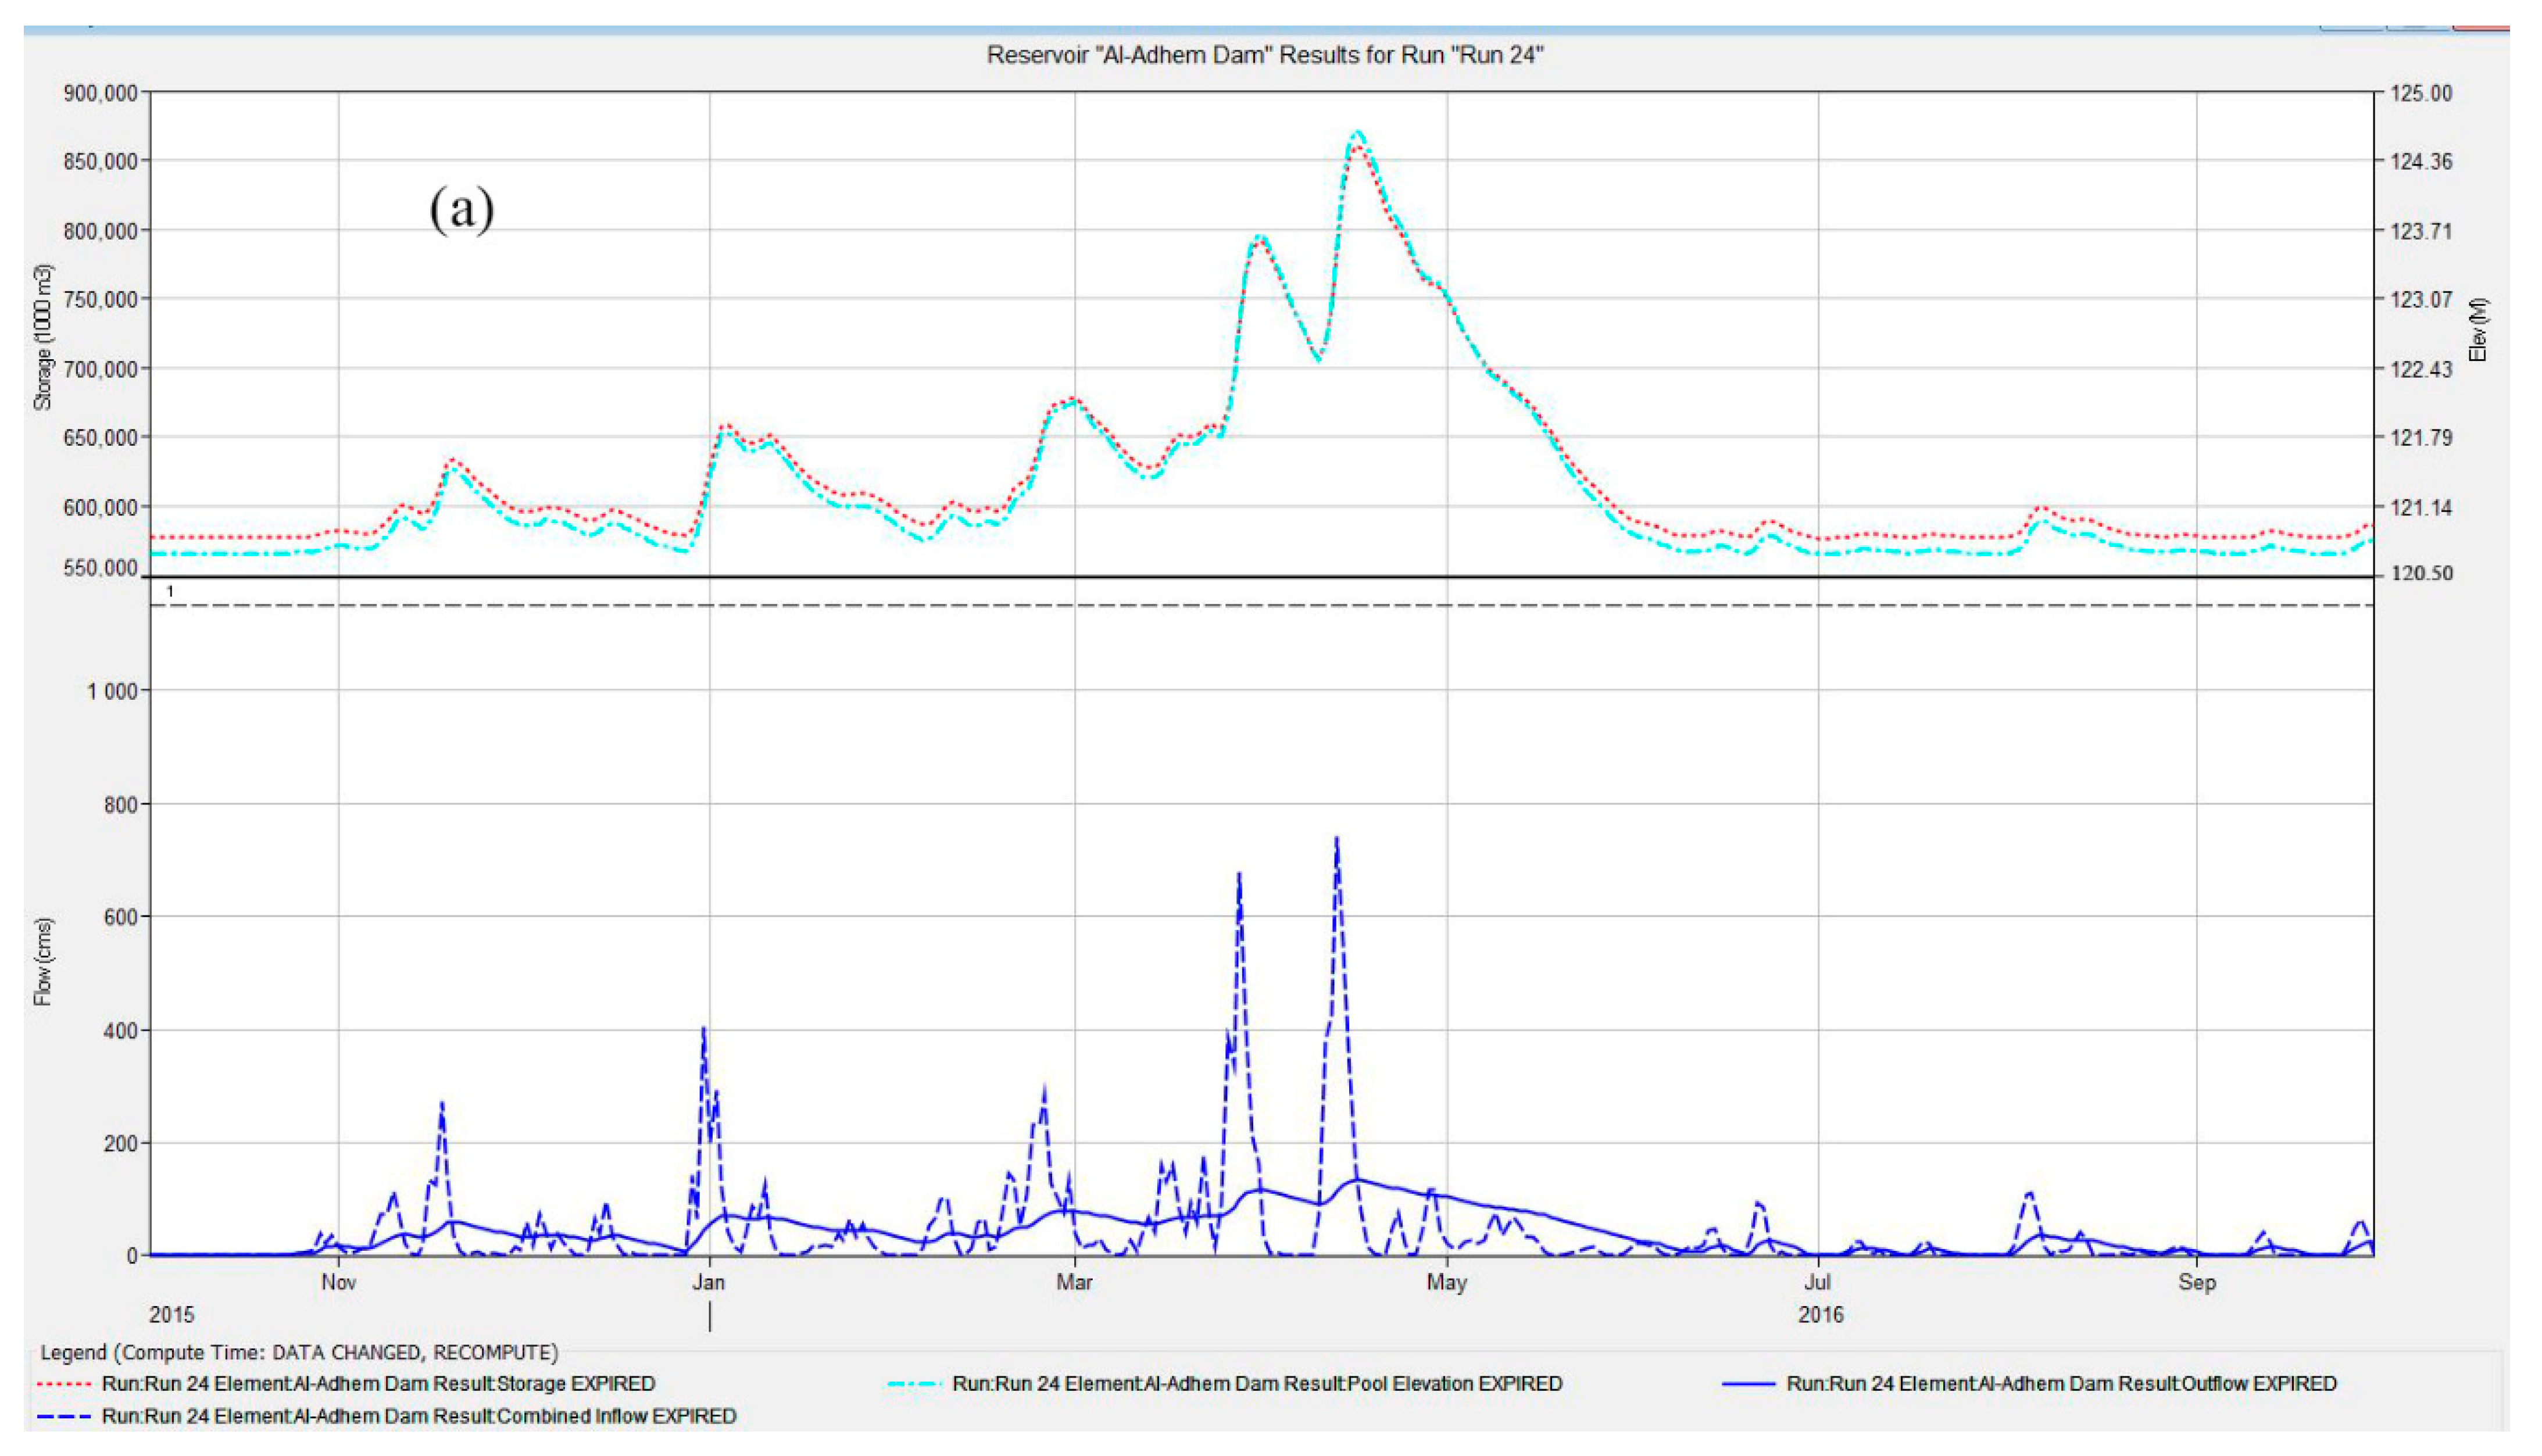Click the Nov marker on the time axis
The height and width of the screenshot is (1456, 2542).
click(x=338, y=1282)
